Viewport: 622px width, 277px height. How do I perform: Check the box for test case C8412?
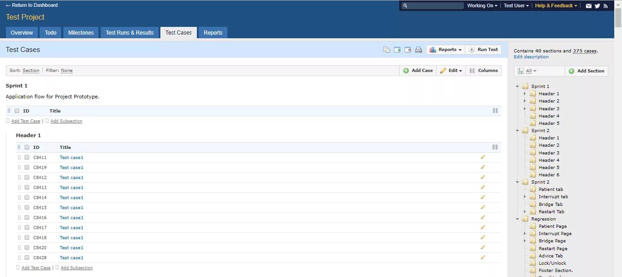(x=27, y=177)
